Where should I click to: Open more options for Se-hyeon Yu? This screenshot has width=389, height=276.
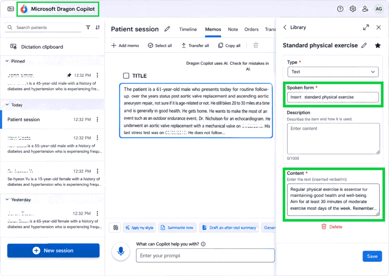coord(97,171)
